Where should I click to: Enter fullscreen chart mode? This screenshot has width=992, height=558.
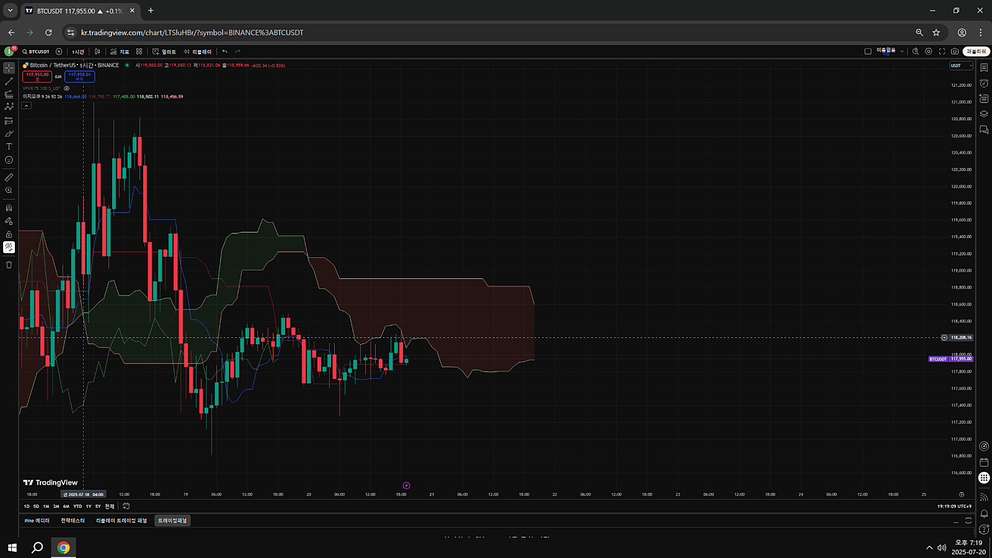942,51
